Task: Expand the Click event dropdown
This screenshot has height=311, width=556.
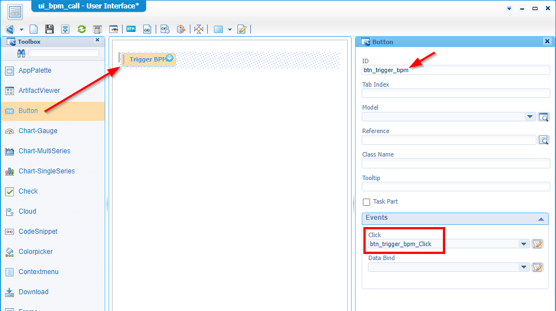Action: click(524, 244)
